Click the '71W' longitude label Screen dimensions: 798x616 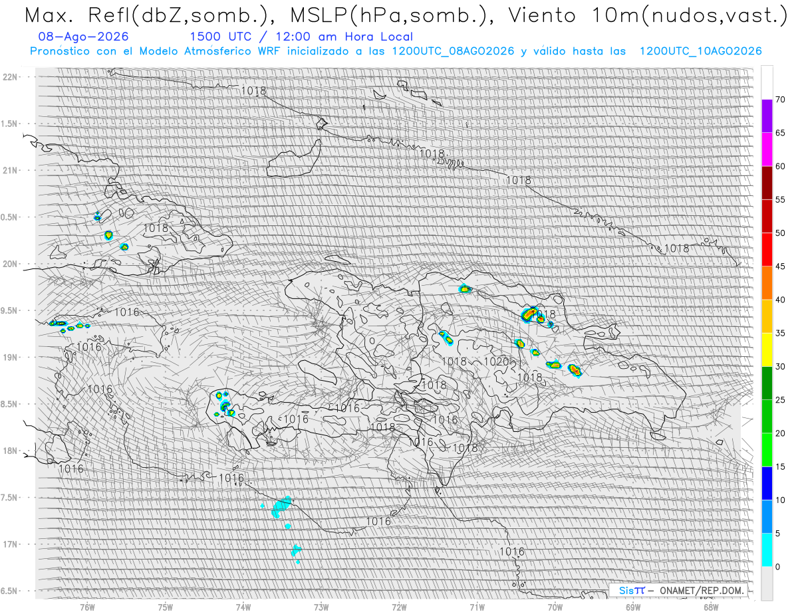point(477,606)
